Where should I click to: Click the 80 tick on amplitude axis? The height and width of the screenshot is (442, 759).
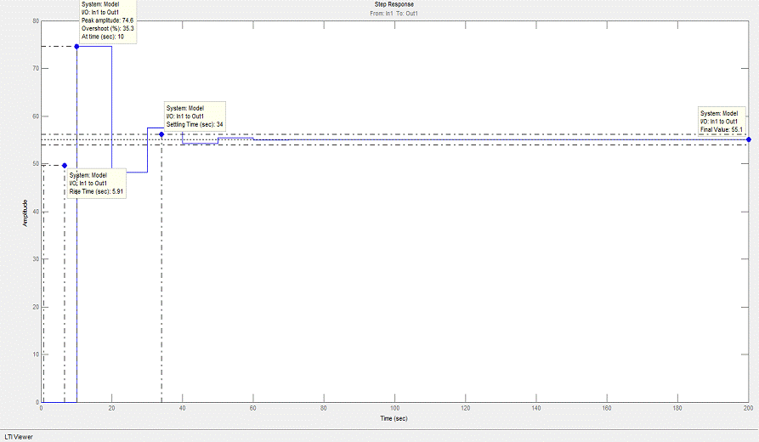[x=36, y=20]
